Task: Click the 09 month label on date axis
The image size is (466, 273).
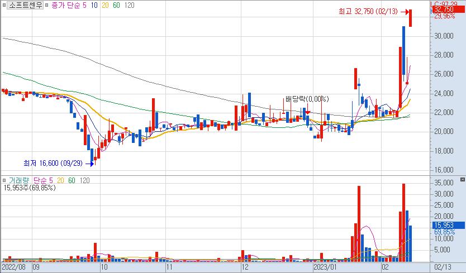Action: [x=36, y=266]
